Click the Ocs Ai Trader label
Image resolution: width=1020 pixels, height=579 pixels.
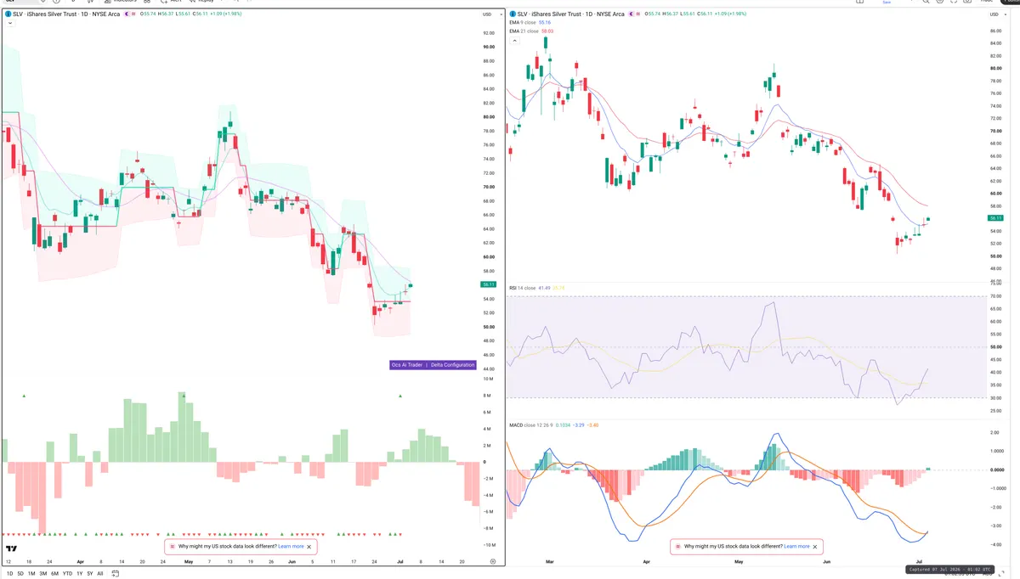(x=407, y=364)
